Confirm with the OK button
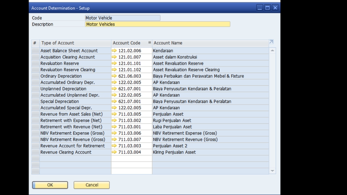This screenshot has width=347, height=195. point(50,185)
